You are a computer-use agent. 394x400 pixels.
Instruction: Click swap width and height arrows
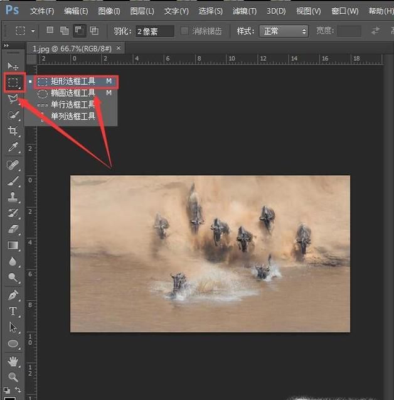[375, 31]
